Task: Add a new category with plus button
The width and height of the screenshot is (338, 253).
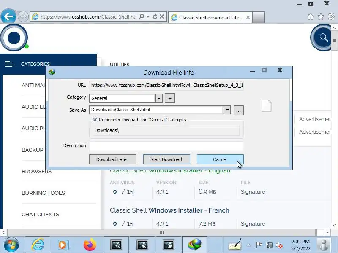Action: click(x=170, y=98)
